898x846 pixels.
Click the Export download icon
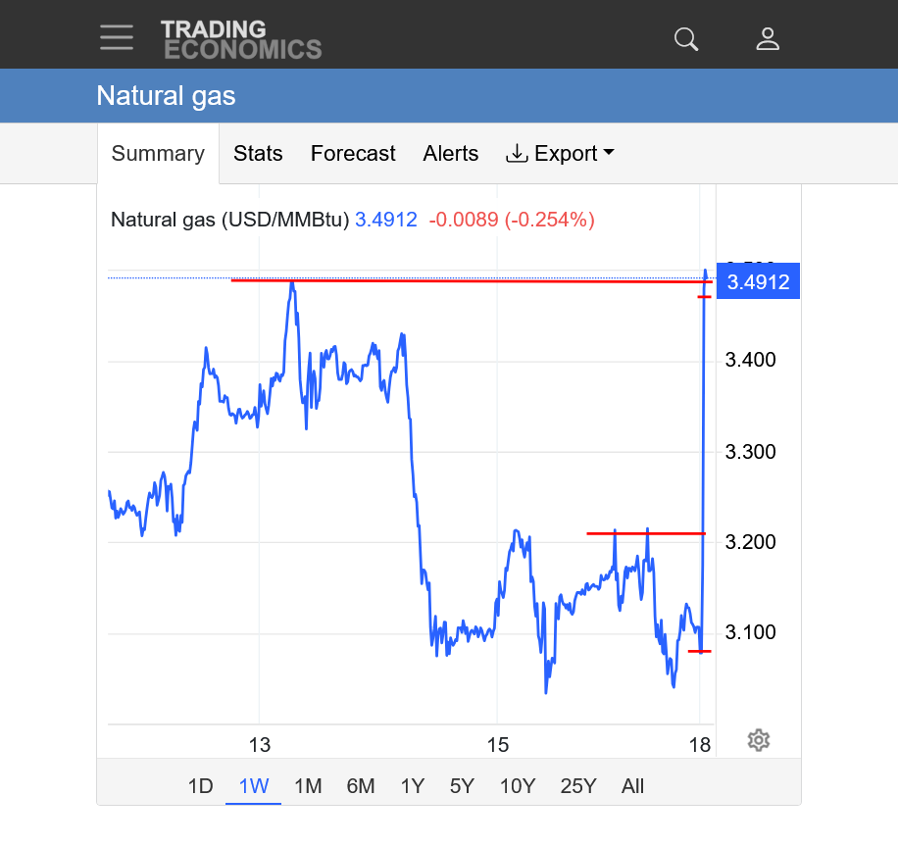coord(516,154)
